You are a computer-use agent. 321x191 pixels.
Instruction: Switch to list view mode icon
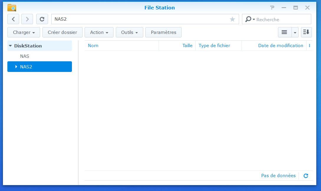pyautogui.click(x=284, y=32)
